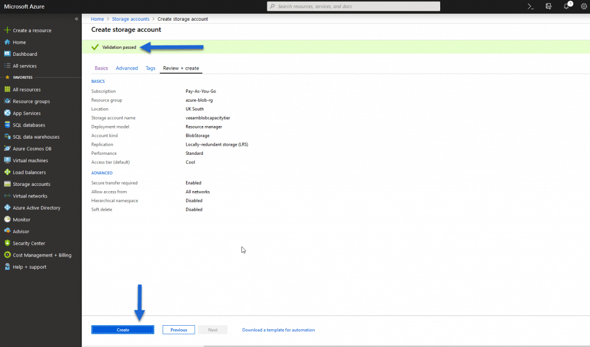
Task: Click the 'Hierarchical namespace' label
Action: [x=115, y=200]
